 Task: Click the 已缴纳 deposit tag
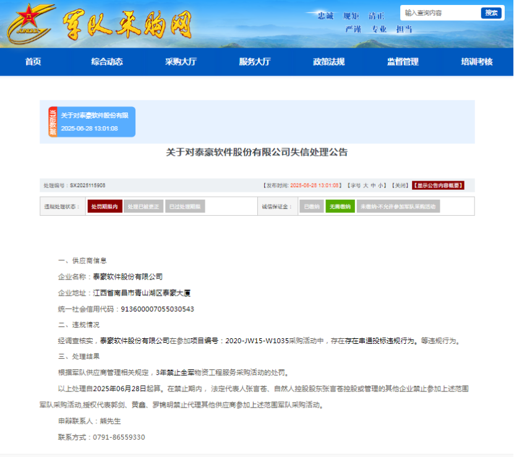312,207
